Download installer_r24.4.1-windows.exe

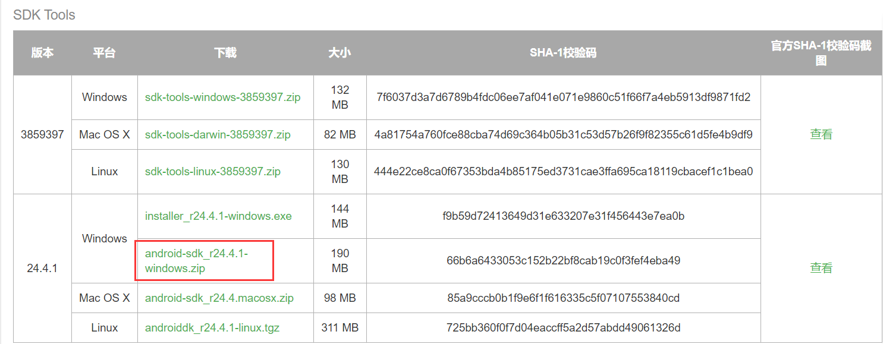pyautogui.click(x=218, y=216)
